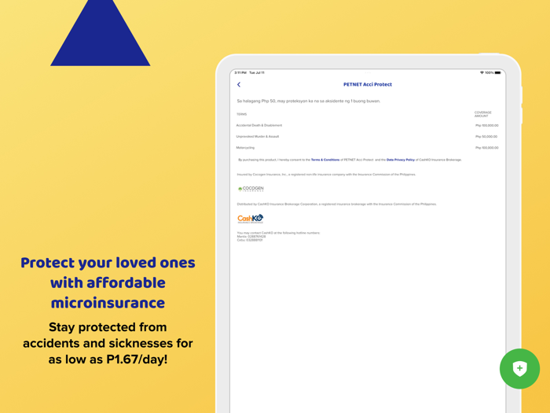This screenshot has height=413, width=550.
Task: Check the Wi-Fi status icon
Action: point(482,72)
